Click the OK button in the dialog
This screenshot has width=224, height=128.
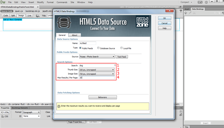click(x=165, y=18)
